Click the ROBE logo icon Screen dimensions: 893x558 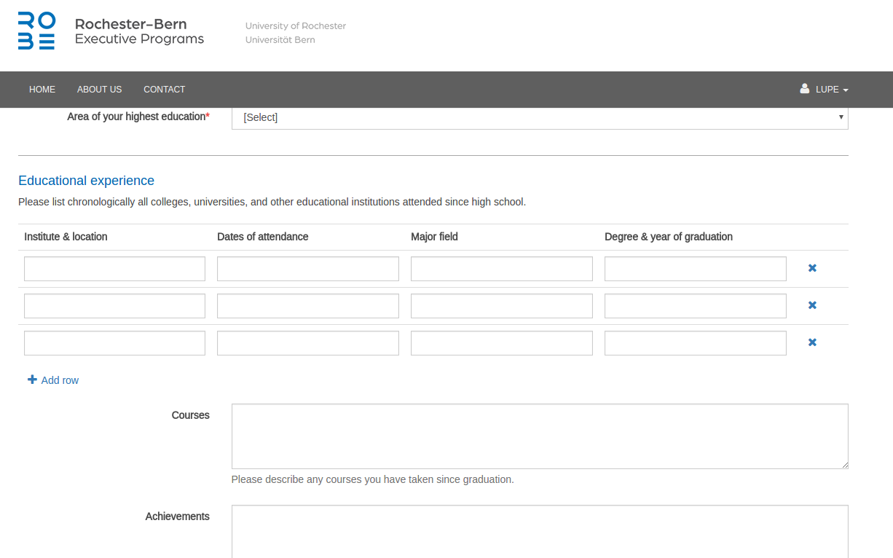[36, 31]
